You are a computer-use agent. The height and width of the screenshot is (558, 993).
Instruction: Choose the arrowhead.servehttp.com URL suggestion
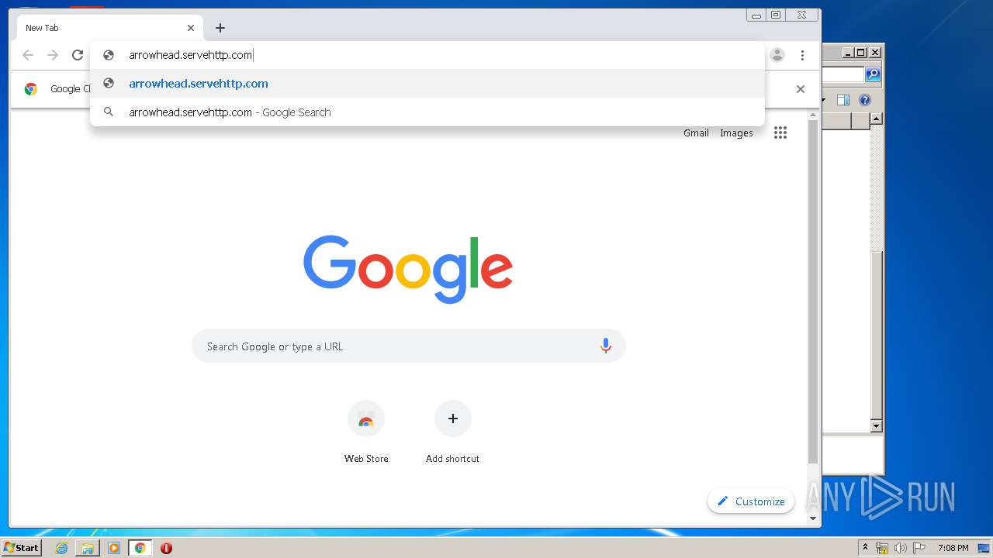pyautogui.click(x=427, y=84)
